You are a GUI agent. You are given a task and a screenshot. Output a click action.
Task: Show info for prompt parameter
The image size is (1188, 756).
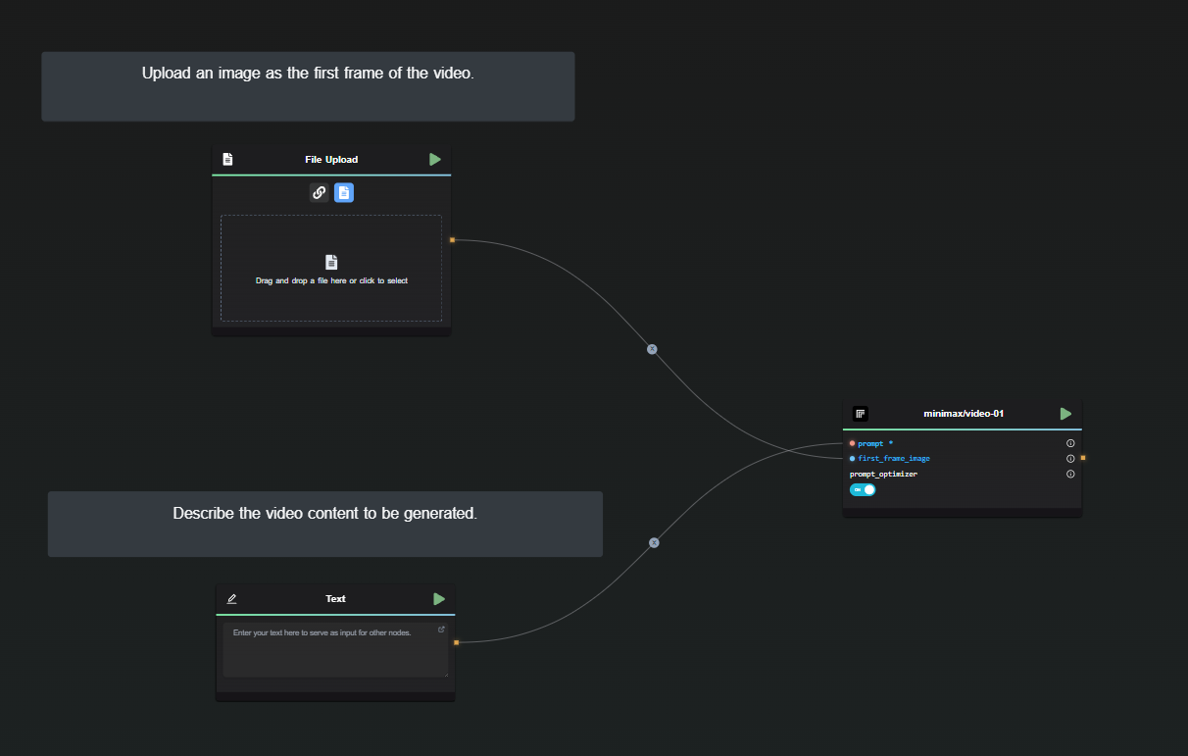(1070, 443)
